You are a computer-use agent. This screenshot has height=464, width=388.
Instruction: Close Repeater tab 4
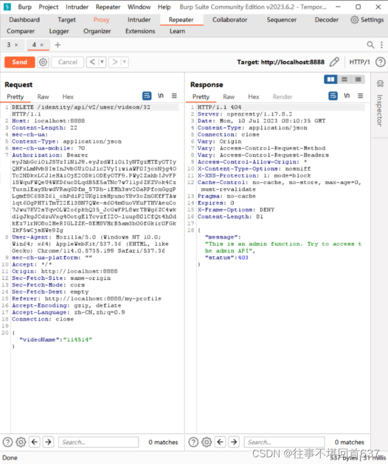click(42, 45)
